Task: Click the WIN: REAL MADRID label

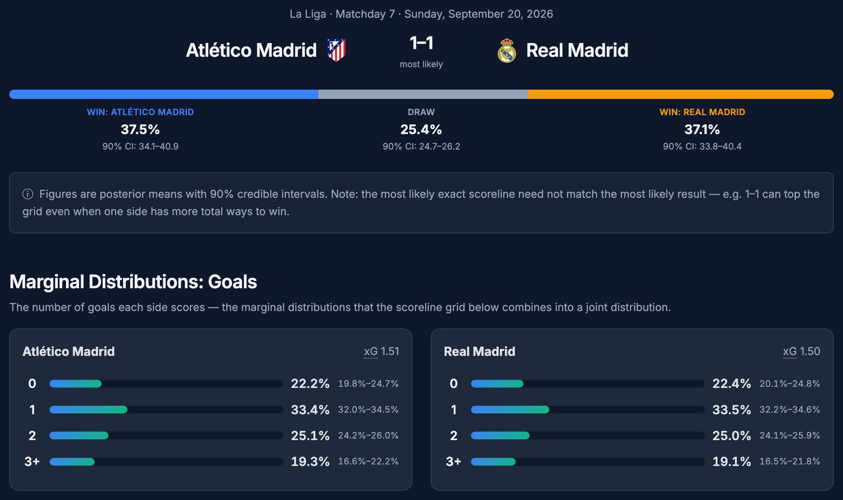Action: (702, 112)
